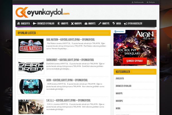Click the people icon beside MMORTS

click(x=86, y=24)
